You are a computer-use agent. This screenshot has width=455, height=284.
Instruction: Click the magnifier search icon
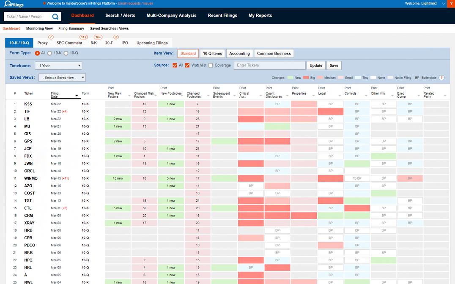click(55, 16)
